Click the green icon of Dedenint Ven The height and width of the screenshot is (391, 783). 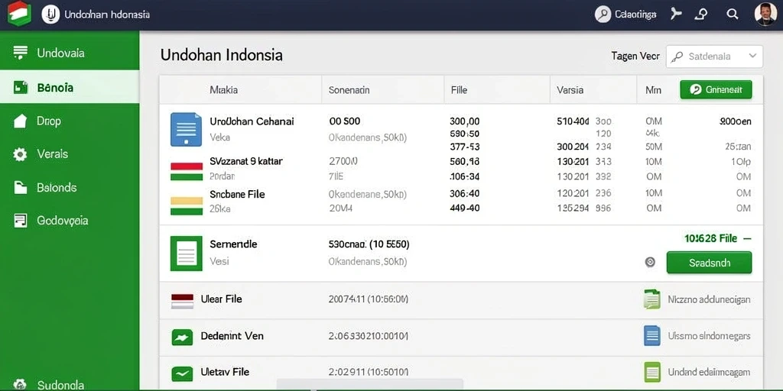[182, 338]
